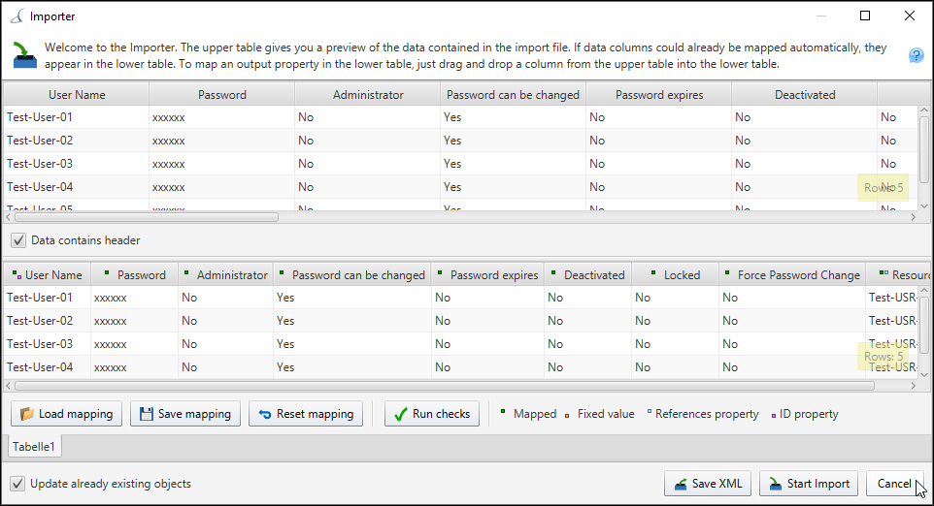Click the Reset mapping button
This screenshot has height=506, width=934.
306,413
